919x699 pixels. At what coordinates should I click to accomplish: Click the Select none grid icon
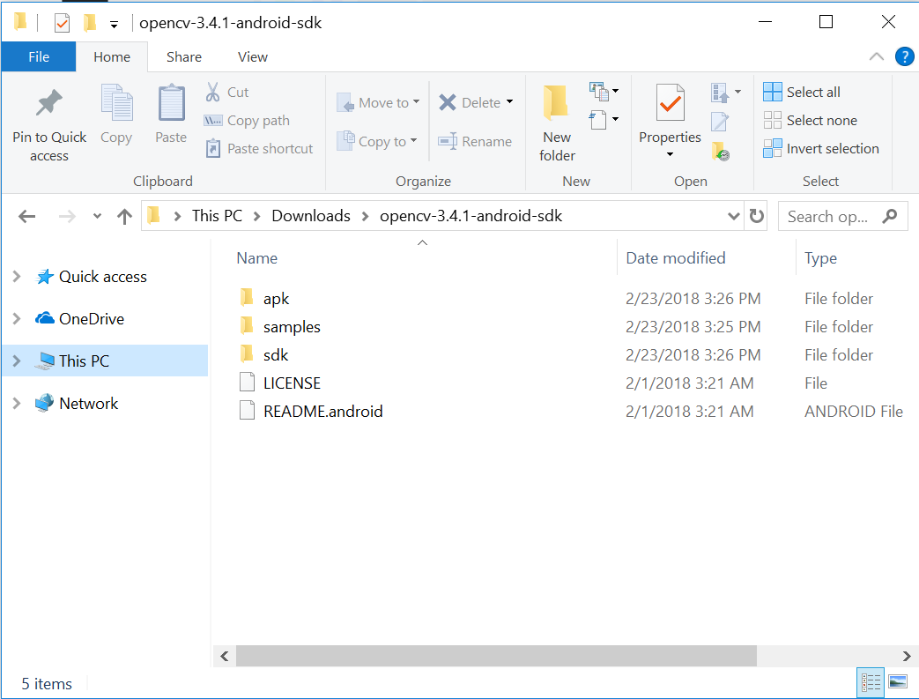pyautogui.click(x=773, y=120)
